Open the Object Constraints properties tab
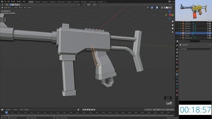 point(177,84)
